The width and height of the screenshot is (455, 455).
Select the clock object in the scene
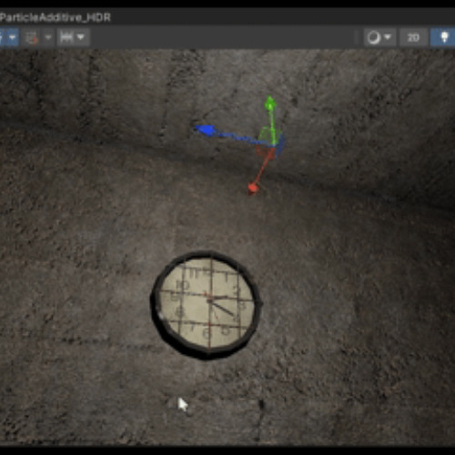pyautogui.click(x=207, y=305)
